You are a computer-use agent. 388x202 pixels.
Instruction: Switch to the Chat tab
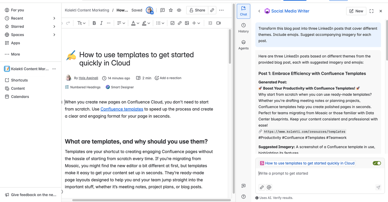pos(243,11)
